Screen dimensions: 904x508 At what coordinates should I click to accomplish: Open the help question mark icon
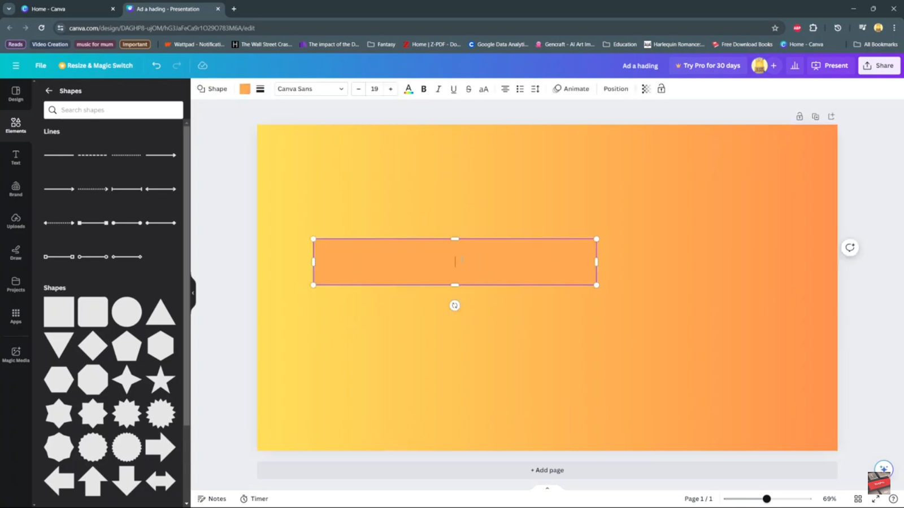point(893,499)
